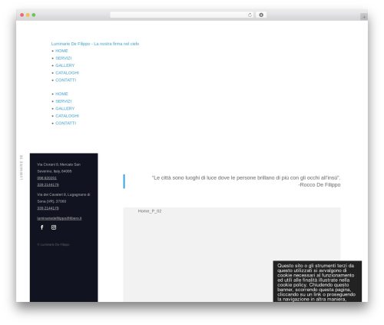The width and height of the screenshot is (384, 325).
Task: Click the luminariedefilippo@libero.it email link
Action: [x=59, y=218]
